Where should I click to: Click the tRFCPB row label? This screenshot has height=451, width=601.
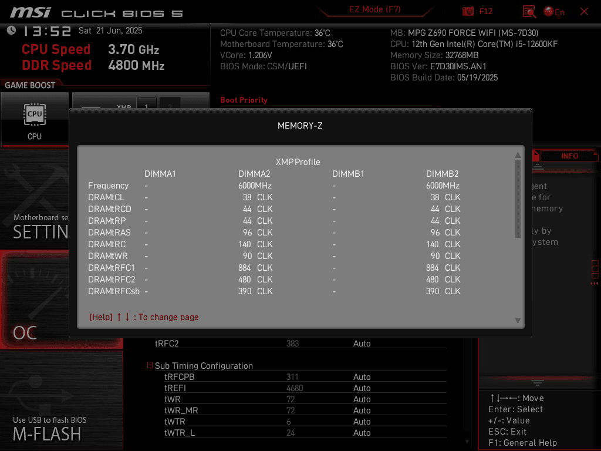pos(180,377)
